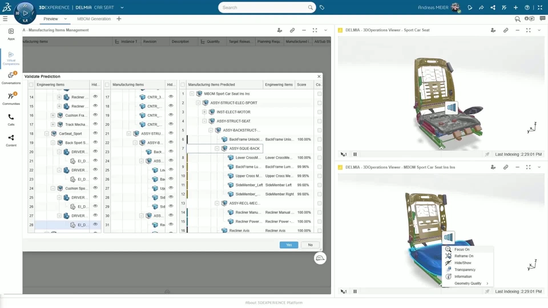Image resolution: width=548 pixels, height=308 pixels.
Task: Check confirm box for MBOM Sport Car Seat row
Action: (x=320, y=94)
